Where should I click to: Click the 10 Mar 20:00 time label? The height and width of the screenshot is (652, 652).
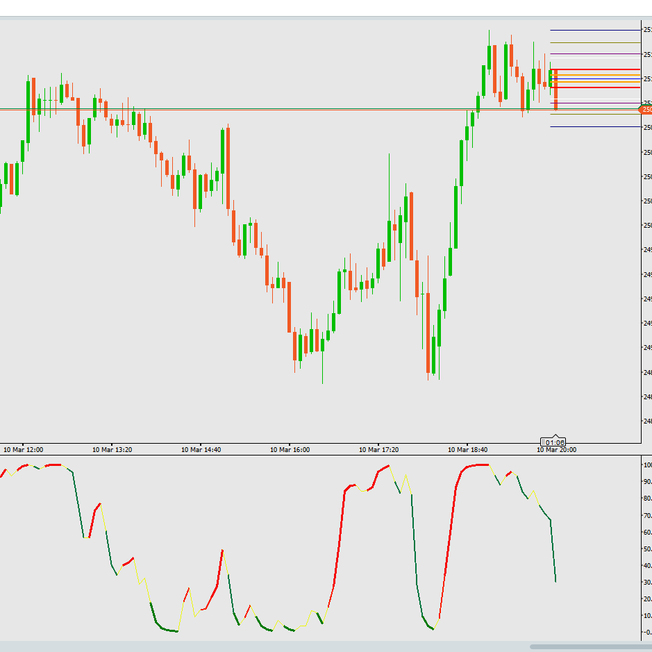point(556,450)
